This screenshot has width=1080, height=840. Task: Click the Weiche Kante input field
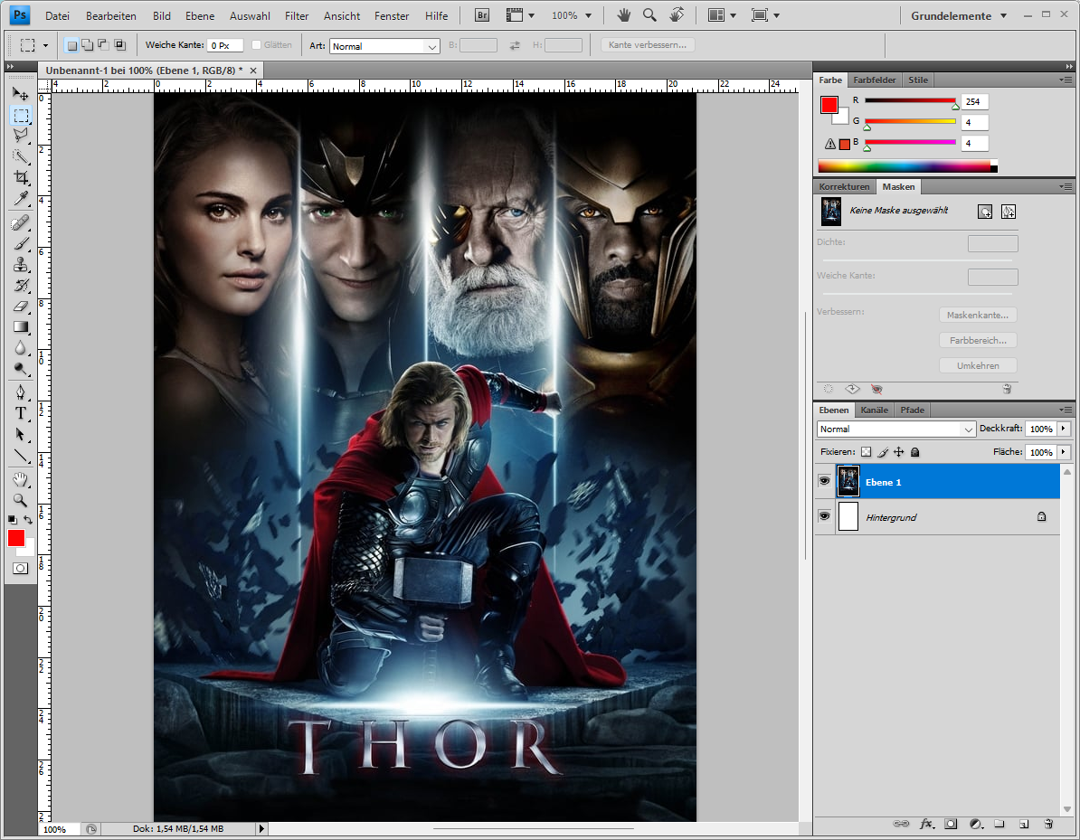coord(224,46)
